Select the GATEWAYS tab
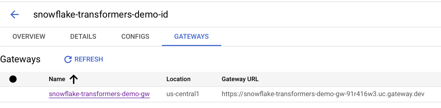441x108 pixels. [191, 37]
